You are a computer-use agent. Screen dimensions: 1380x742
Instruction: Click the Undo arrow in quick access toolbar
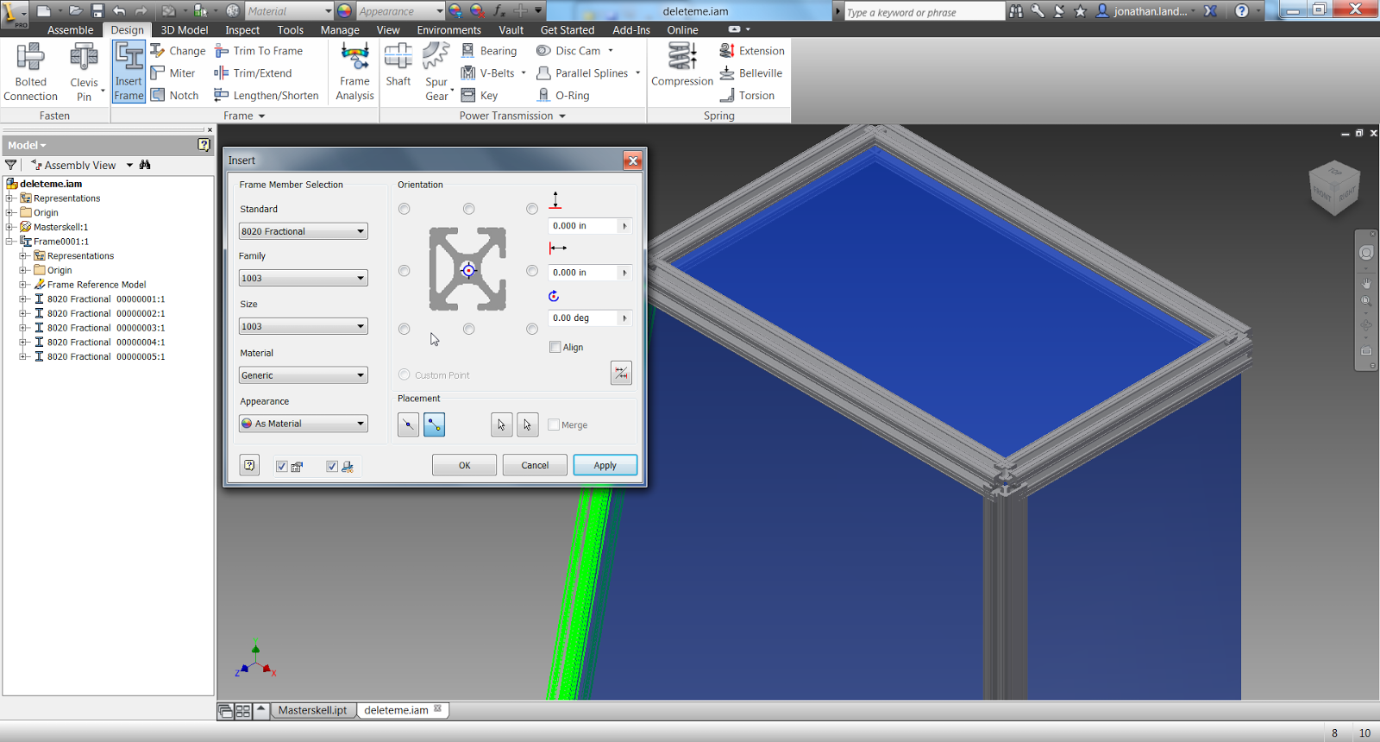click(119, 11)
